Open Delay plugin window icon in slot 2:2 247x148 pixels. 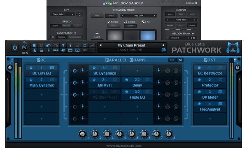[147, 80]
